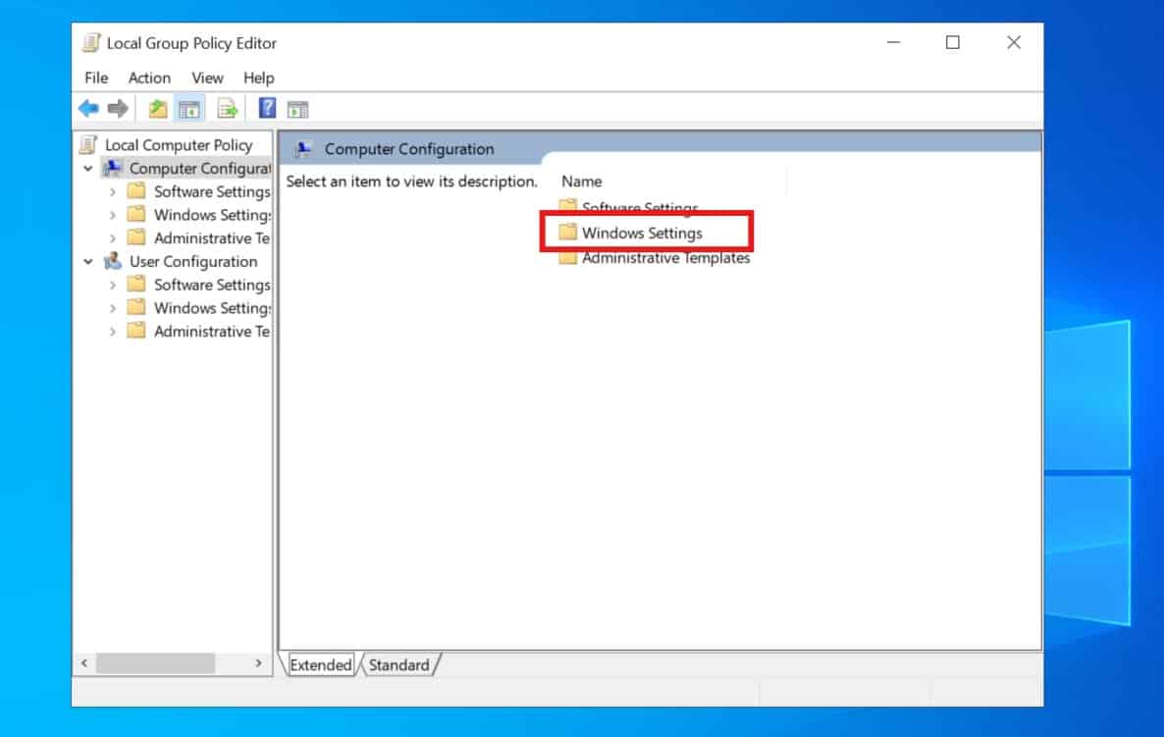
Task: Expand Administrative Templates under Computer Configuration in tree
Action: coord(112,238)
